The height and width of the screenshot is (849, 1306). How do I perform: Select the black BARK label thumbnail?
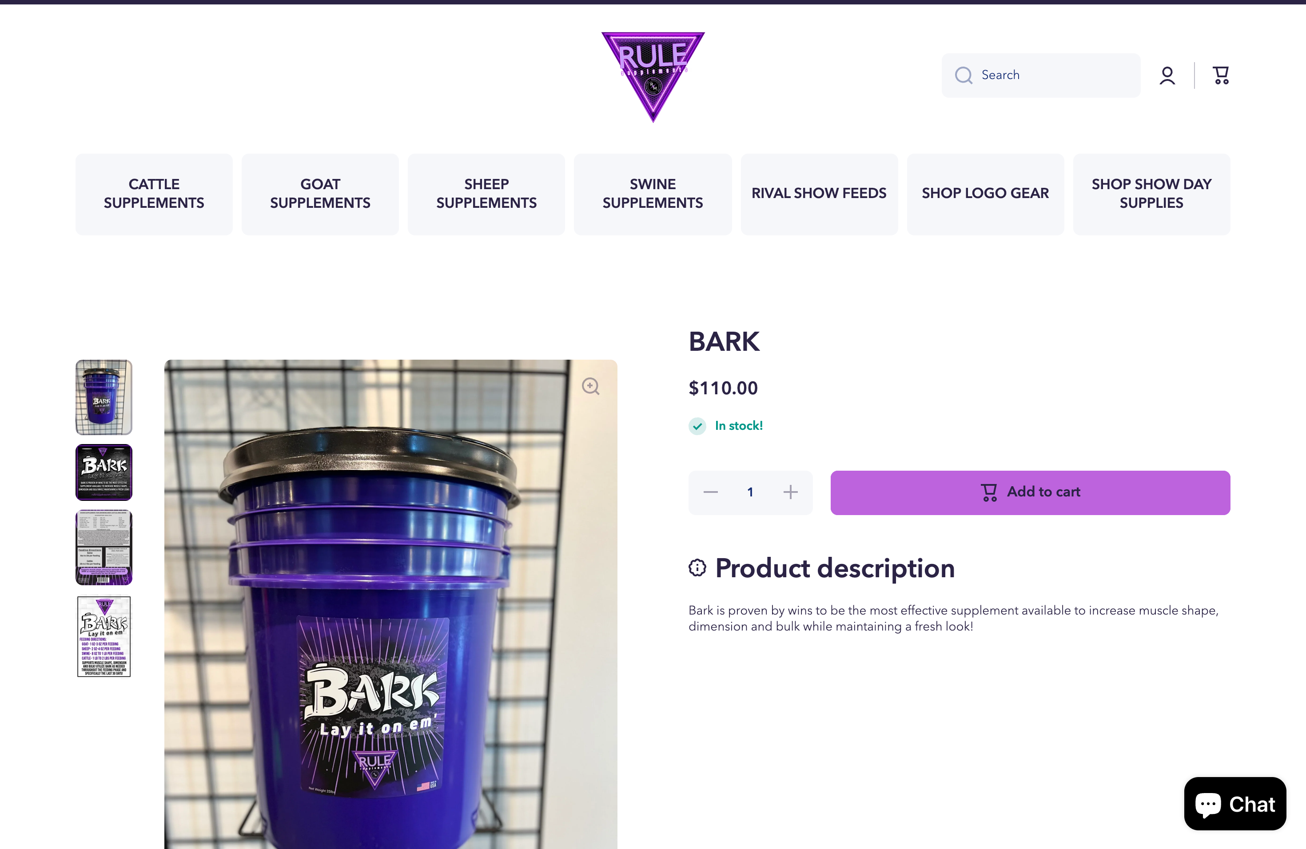[x=104, y=472]
